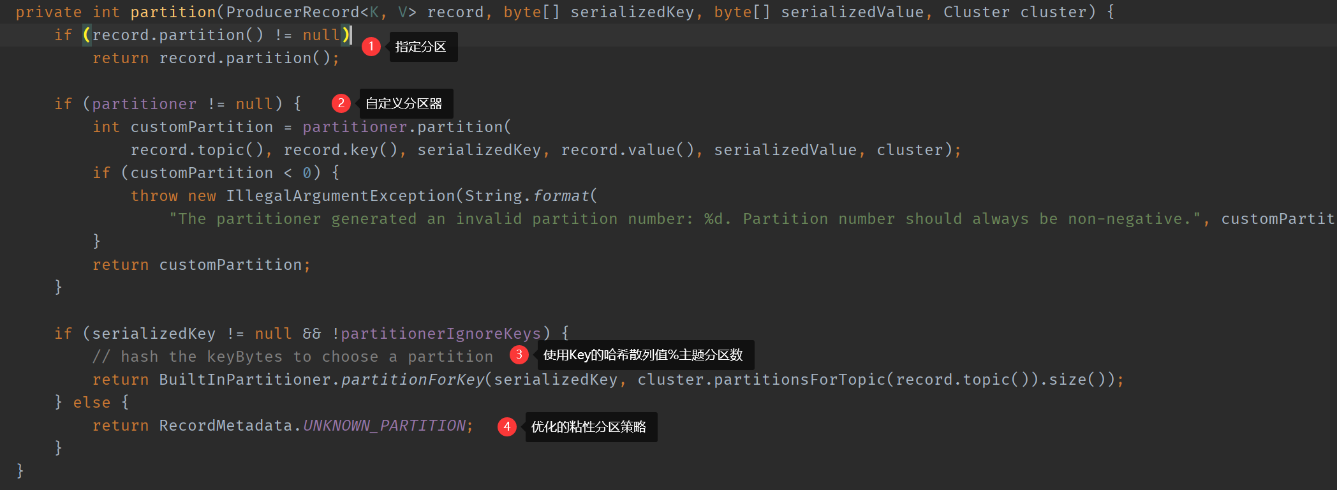Click the 'partition' method name in signature
This screenshot has height=490, width=1337.
point(173,12)
